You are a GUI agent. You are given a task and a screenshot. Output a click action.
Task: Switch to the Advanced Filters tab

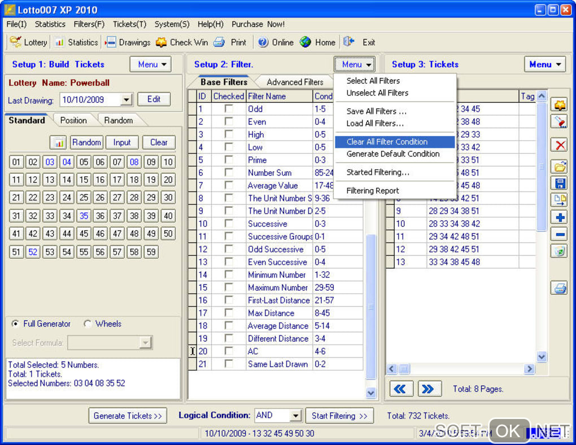click(295, 82)
